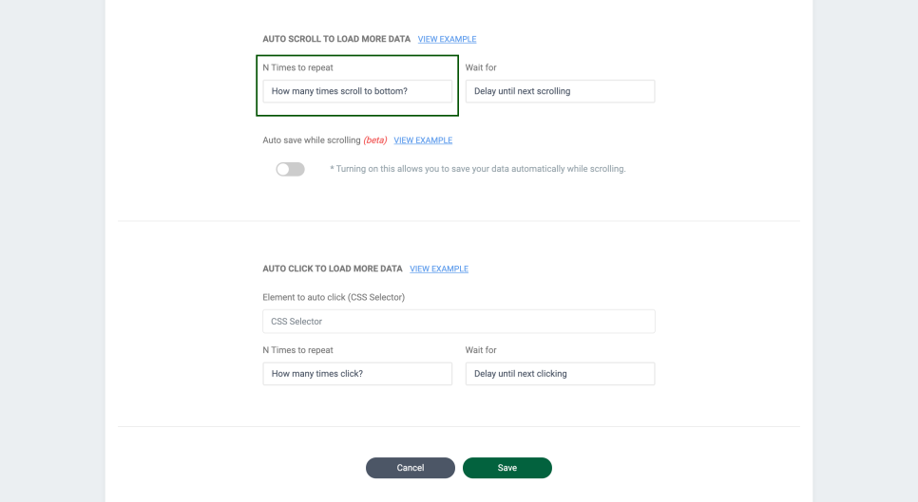918x502 pixels.
Task: Click the green Save button
Action: pyautogui.click(x=507, y=468)
